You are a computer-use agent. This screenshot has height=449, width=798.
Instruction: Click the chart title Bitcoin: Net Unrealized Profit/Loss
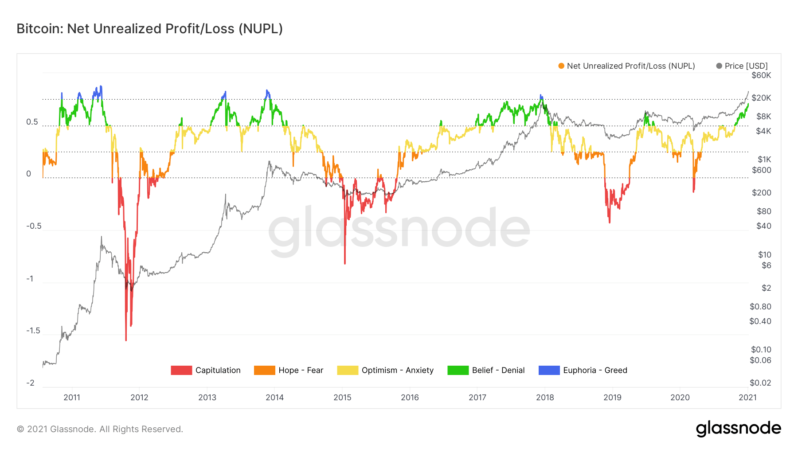click(x=150, y=28)
